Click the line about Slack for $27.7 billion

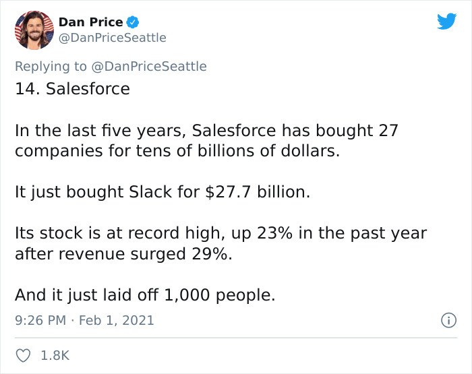pos(163,192)
